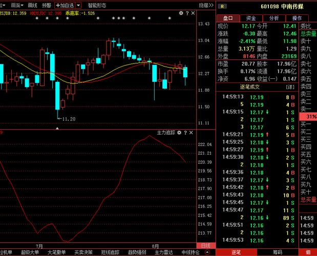Switch to the 操作 tab
The width and height of the screenshot is (317, 256).
pos(297,18)
